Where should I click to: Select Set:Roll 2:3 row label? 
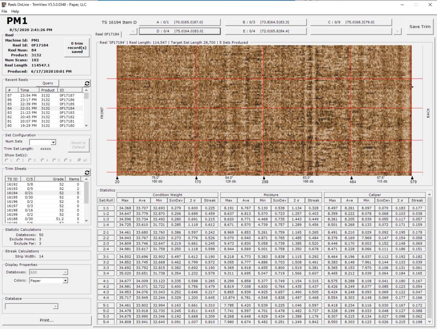click(x=106, y=244)
